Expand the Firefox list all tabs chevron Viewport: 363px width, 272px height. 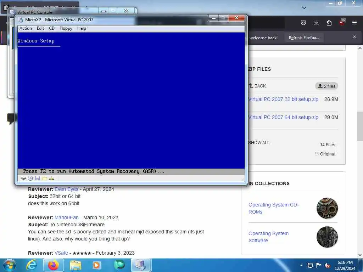304,8
